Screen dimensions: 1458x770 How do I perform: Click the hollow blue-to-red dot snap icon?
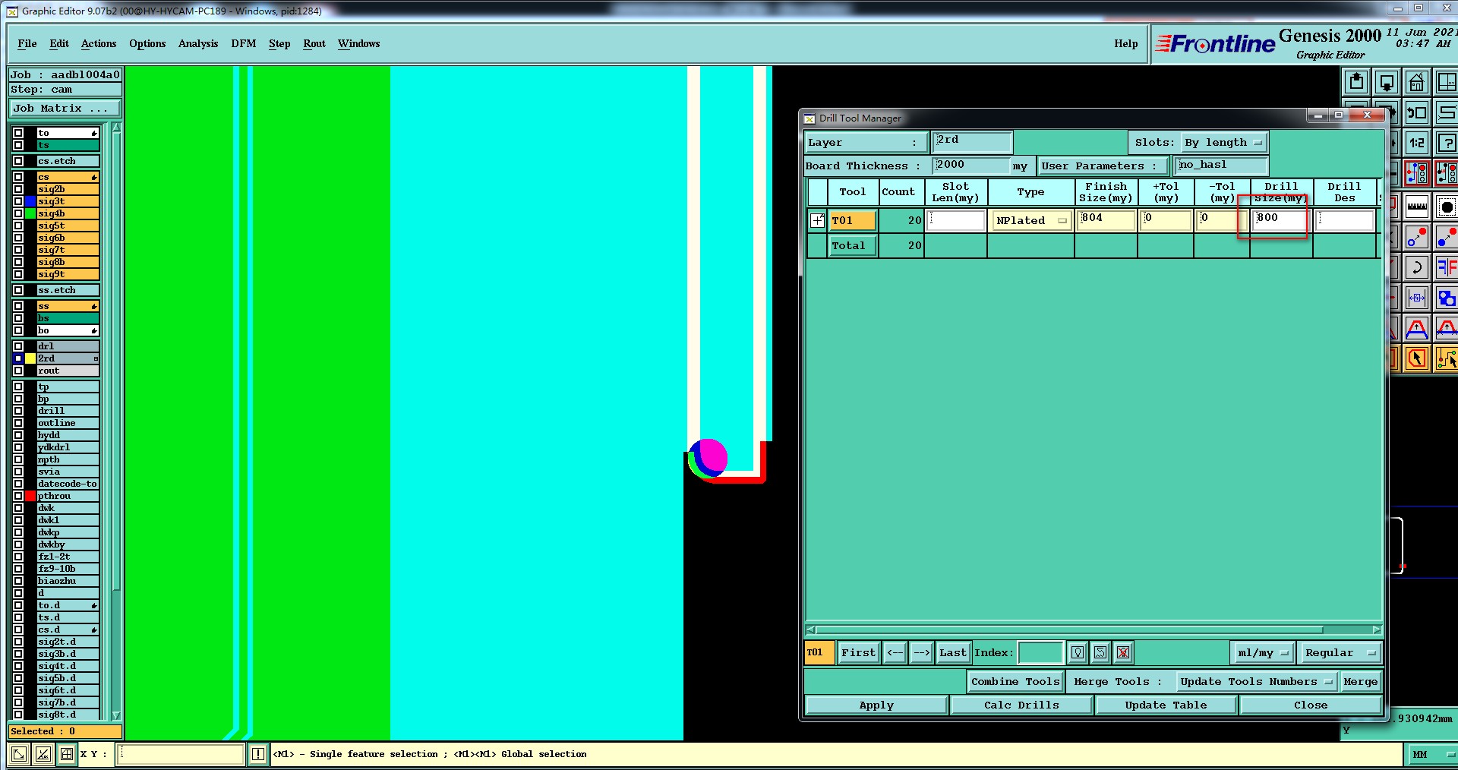tap(1417, 237)
